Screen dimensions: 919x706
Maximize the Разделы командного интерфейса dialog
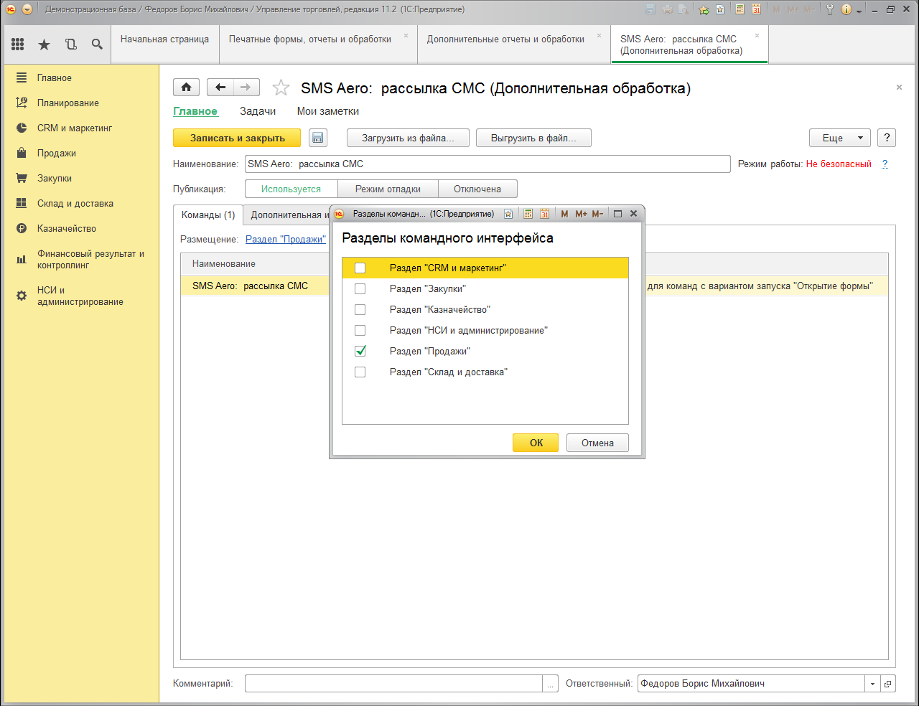tap(617, 214)
